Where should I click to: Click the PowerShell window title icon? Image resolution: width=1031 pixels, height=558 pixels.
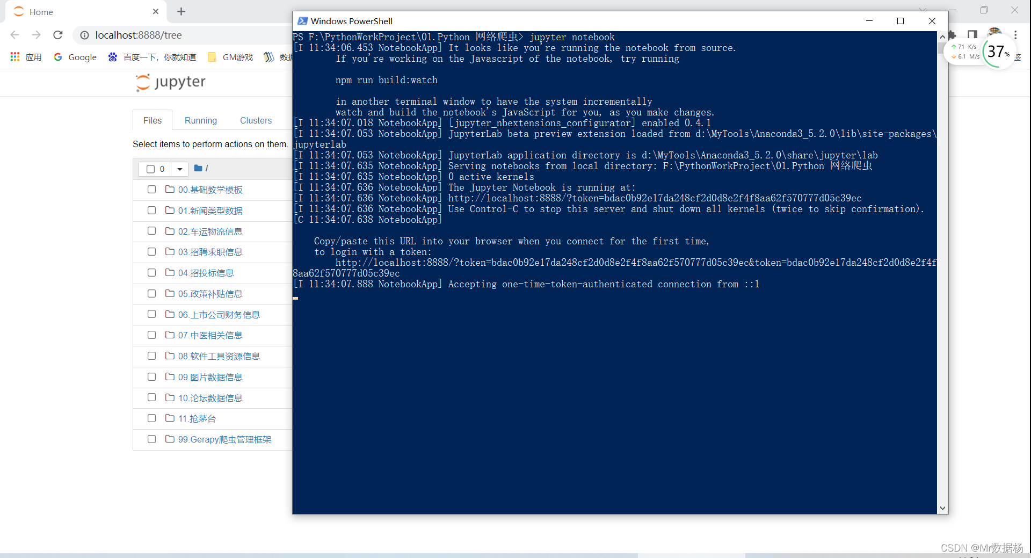[303, 21]
